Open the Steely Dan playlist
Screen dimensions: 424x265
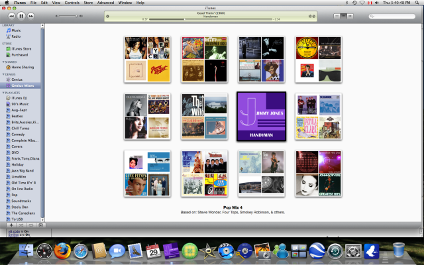tap(19, 207)
